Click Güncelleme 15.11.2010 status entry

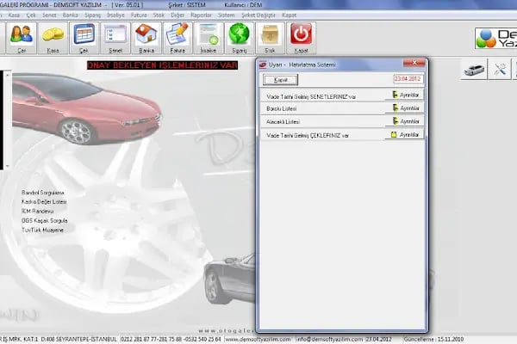[433, 339]
